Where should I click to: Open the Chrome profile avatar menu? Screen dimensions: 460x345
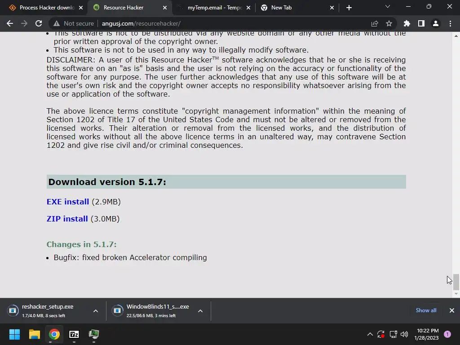436,23
